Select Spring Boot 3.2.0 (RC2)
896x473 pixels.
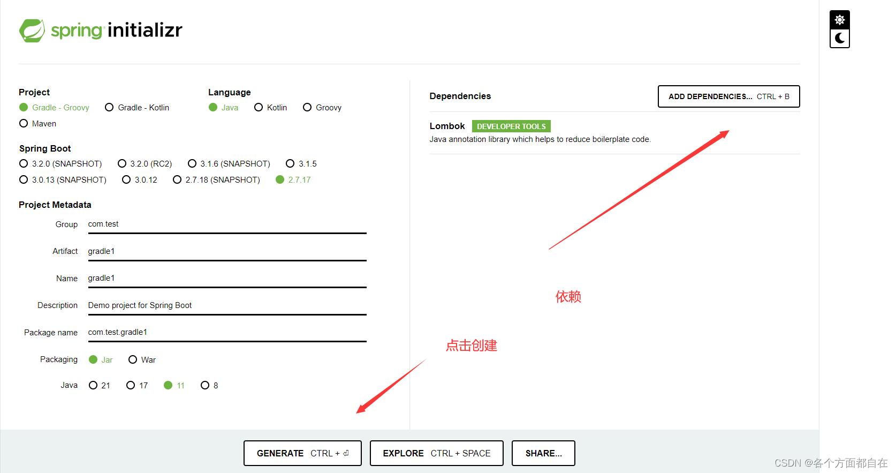pos(145,164)
